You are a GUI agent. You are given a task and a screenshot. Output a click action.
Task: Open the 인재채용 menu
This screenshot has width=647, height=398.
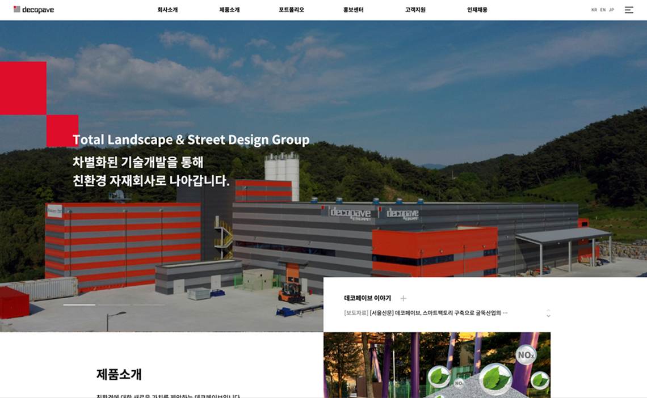pos(477,10)
